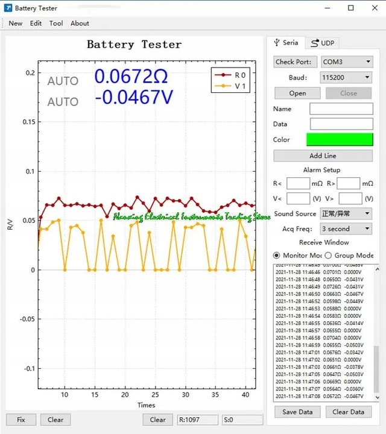Select log row 11:47:06 0.0669Ω
Viewport: 386px width, 434px height.
(x=318, y=382)
